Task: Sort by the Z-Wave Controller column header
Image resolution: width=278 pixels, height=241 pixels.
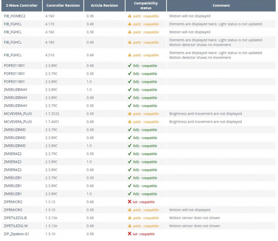Action: 22,5
